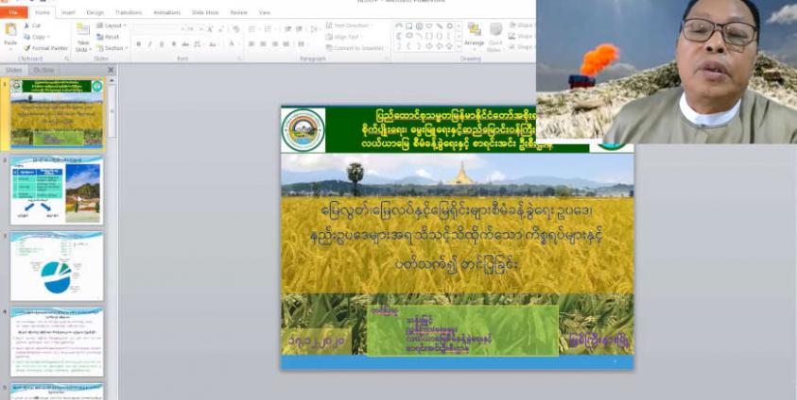Open the File menu button
797x400 pixels.
(x=13, y=12)
